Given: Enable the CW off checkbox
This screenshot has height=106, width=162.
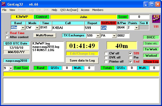Looking at the screenshot, I should coord(106,53).
